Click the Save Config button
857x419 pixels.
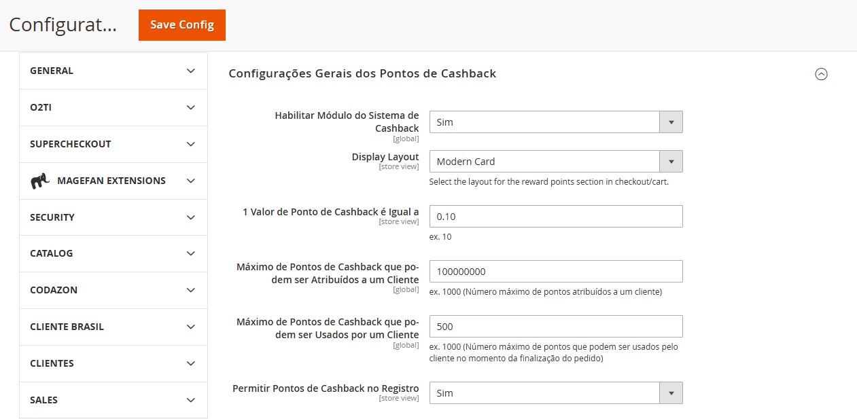[x=181, y=24]
